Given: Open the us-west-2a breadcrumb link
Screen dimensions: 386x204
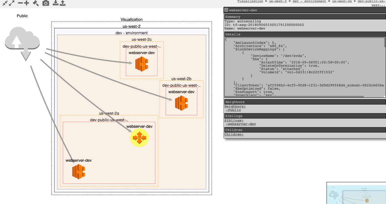Looking at the screenshot, I should (x=342, y=1).
